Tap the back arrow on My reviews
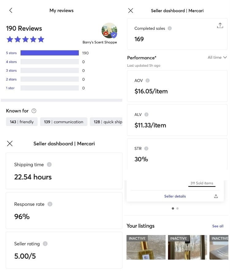The width and height of the screenshot is (230, 271). coord(11,10)
